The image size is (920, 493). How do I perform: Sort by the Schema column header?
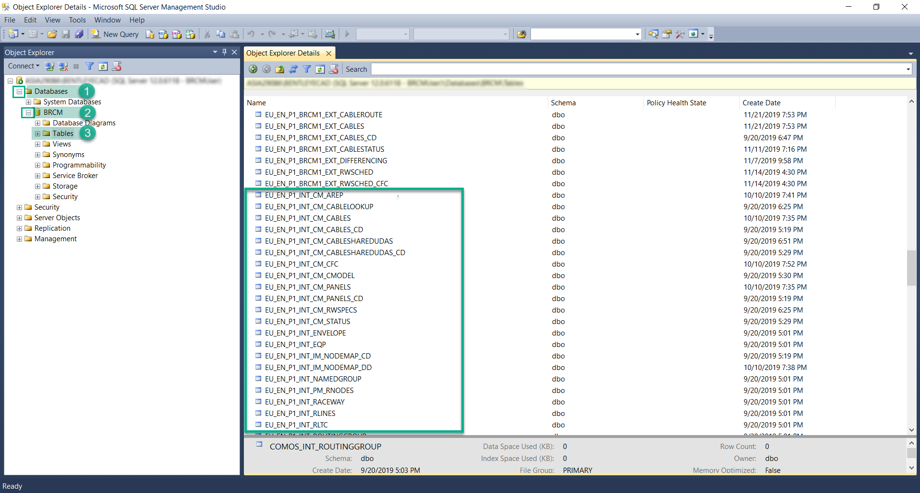[596, 103]
